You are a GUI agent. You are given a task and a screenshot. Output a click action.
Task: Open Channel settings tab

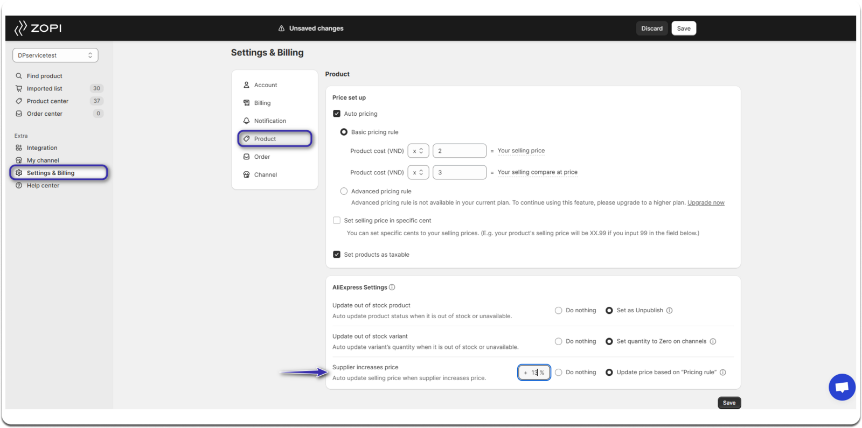pyautogui.click(x=275, y=174)
